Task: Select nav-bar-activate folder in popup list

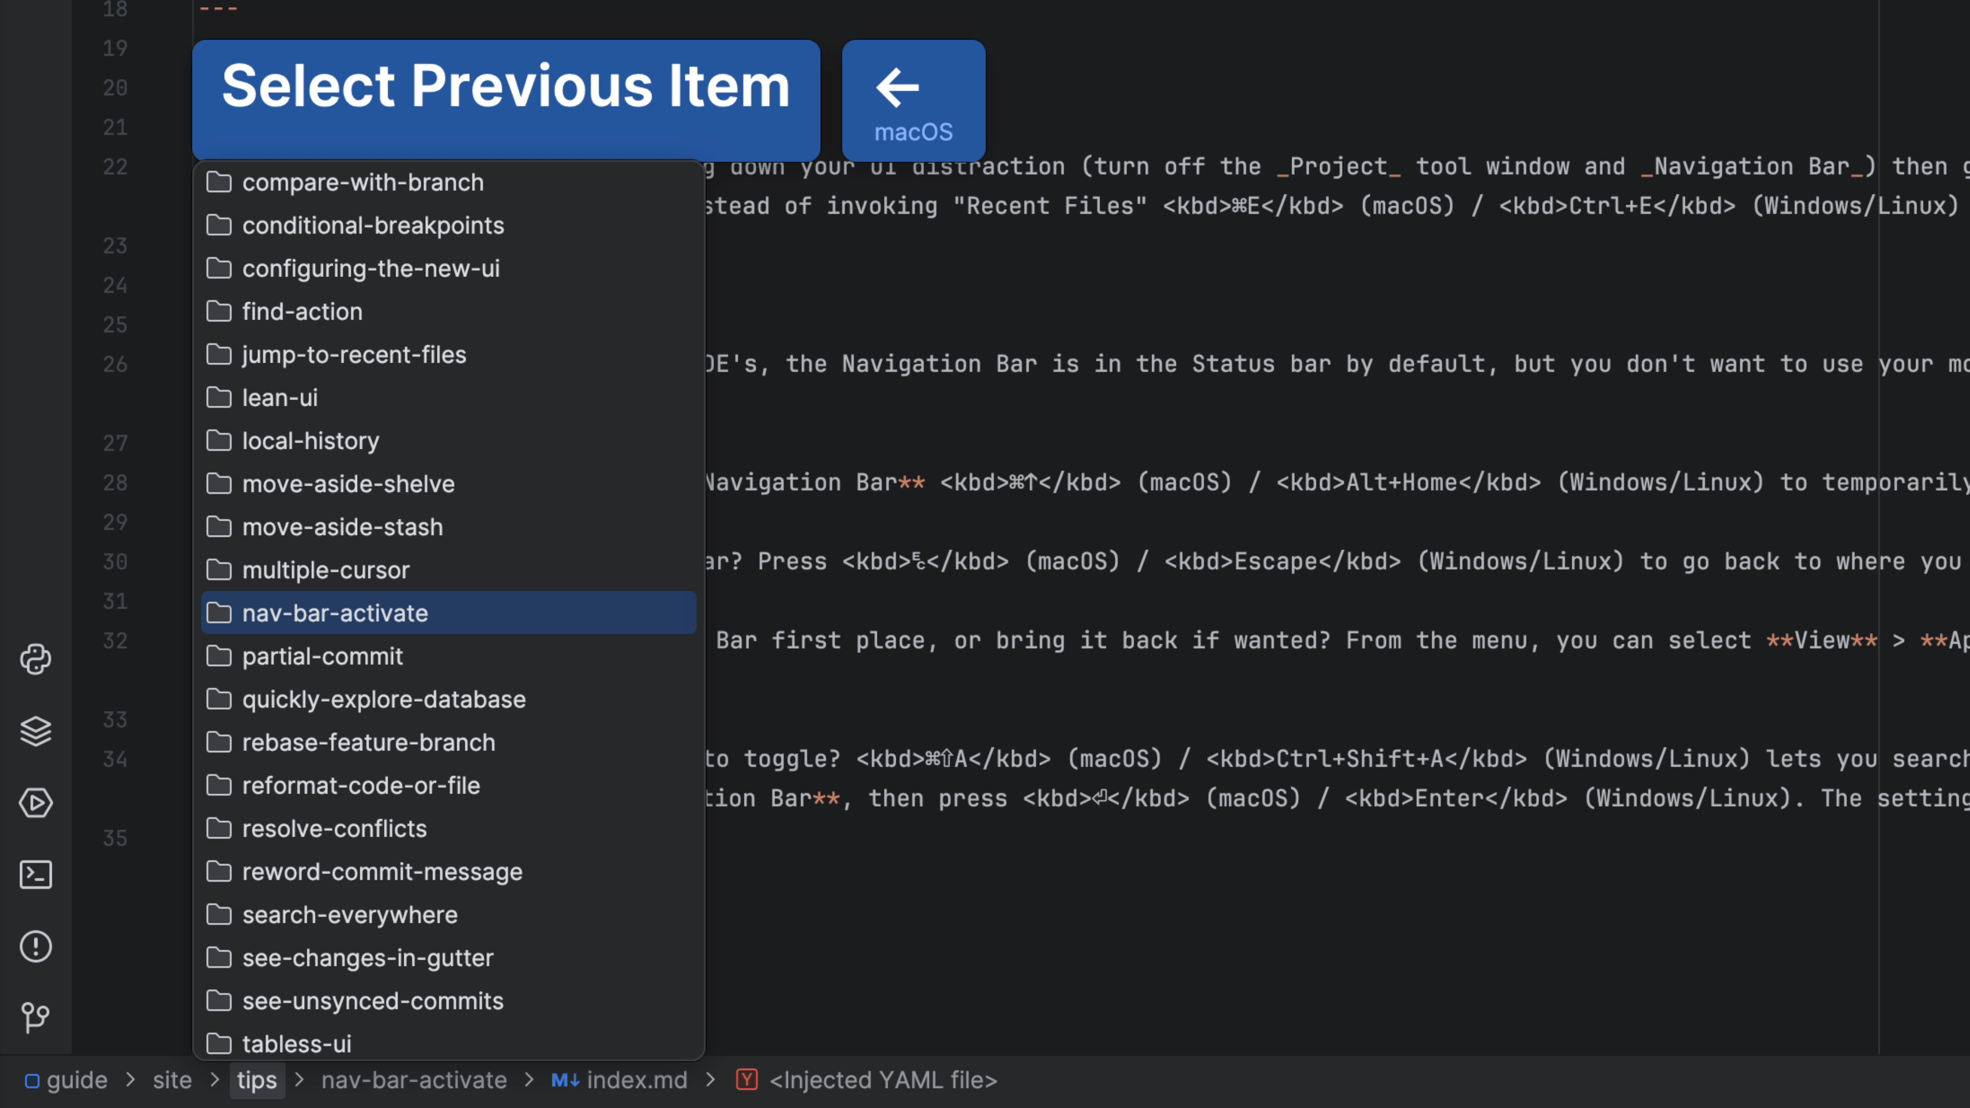Action: (x=335, y=614)
